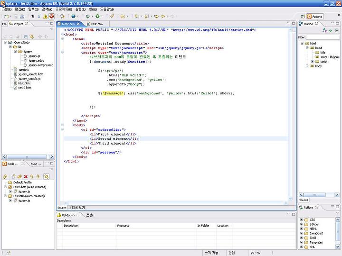This screenshot has height=256, width=342.
Task: Toggle Link with Editor in Project panel
Action: click(x=32, y=37)
